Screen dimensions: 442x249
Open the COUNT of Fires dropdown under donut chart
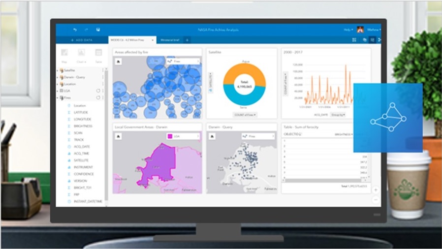(245, 115)
